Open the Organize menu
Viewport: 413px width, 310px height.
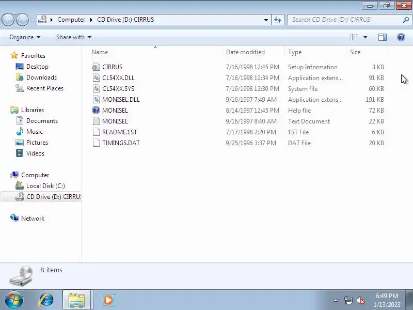coord(25,37)
